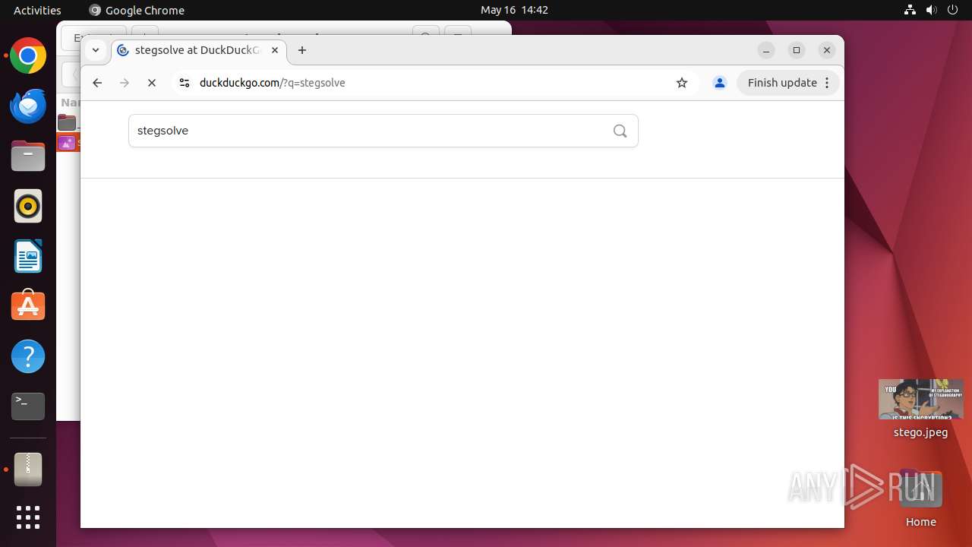Open the volume indicator in top bar
Viewport: 972px width, 547px height.
click(x=932, y=10)
